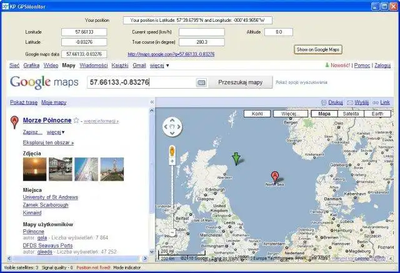
Task: Open the Więcej... map layers dropdown
Action: [x=290, y=114]
